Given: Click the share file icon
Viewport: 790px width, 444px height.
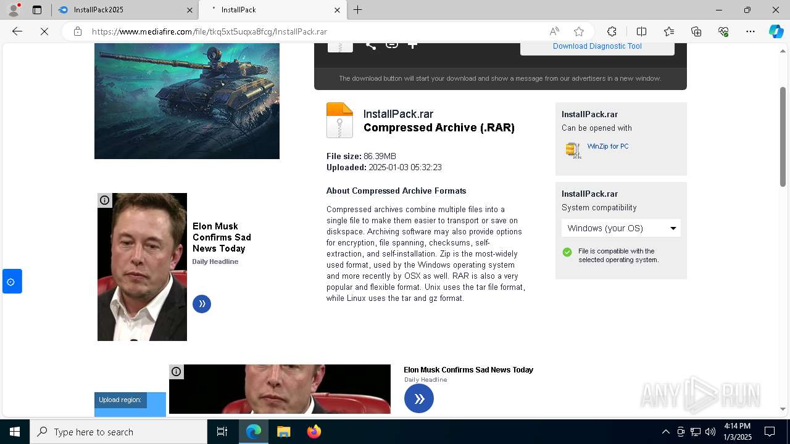Looking at the screenshot, I should pyautogui.click(x=370, y=44).
